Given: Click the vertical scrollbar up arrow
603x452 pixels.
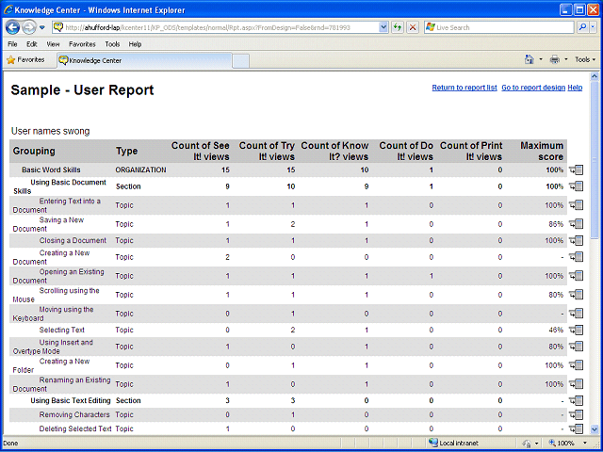Looking at the screenshot, I should [595, 76].
